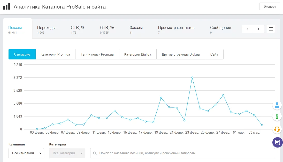Select the CTR, % metric tab
Screen dimensions: 283x162
tap(78, 29)
